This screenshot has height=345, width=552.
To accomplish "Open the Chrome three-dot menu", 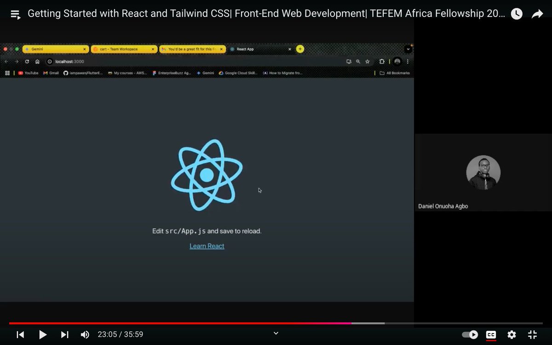I will [408, 61].
